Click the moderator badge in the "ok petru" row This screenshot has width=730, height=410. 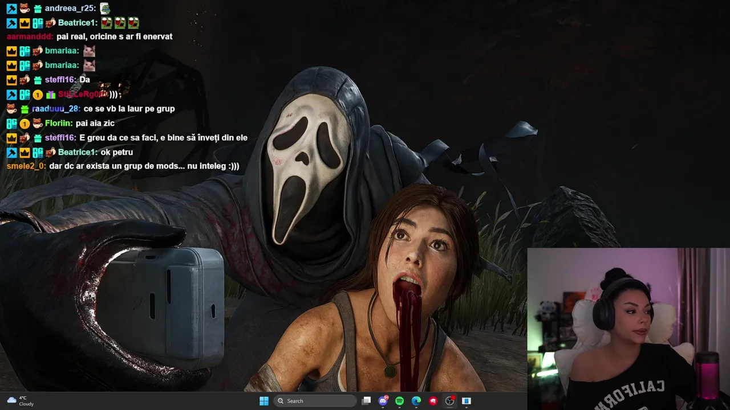click(11, 153)
